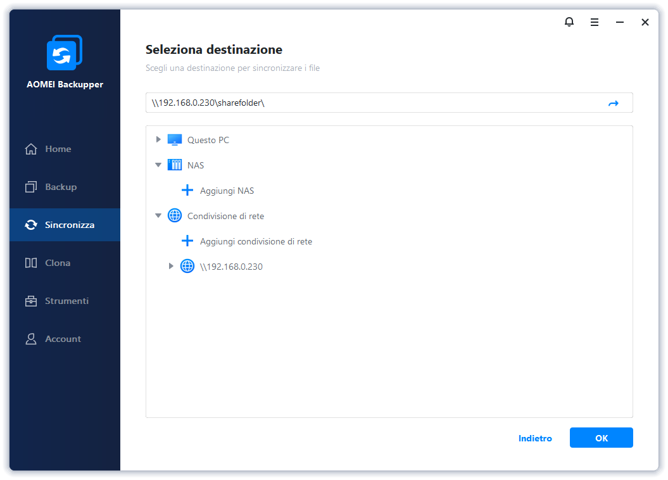Screen dimensions: 668x480
Task: Click the AOMEI Backupper title text
Action: tap(65, 84)
